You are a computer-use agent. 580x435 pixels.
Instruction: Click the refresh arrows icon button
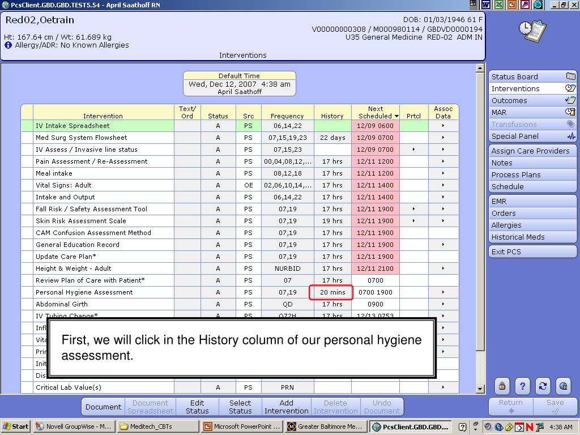pos(543,386)
